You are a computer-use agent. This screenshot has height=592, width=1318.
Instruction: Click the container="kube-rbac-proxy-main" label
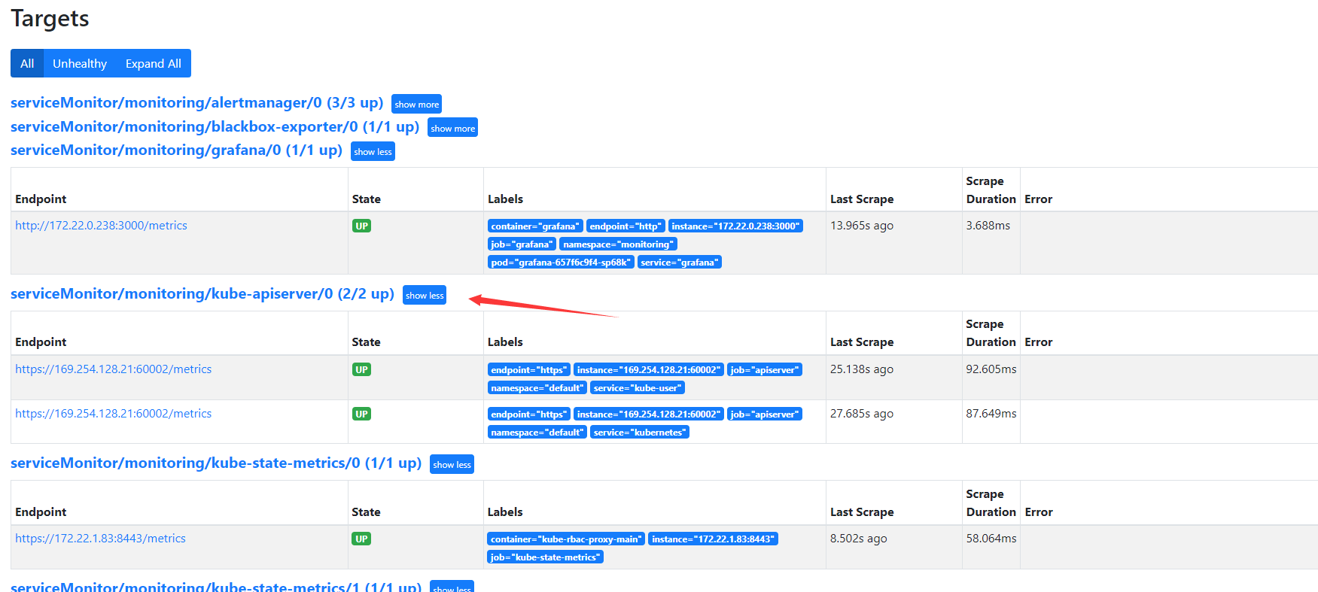(566, 539)
